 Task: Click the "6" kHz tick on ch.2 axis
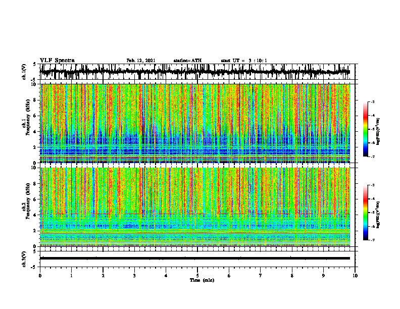[x=35, y=199]
